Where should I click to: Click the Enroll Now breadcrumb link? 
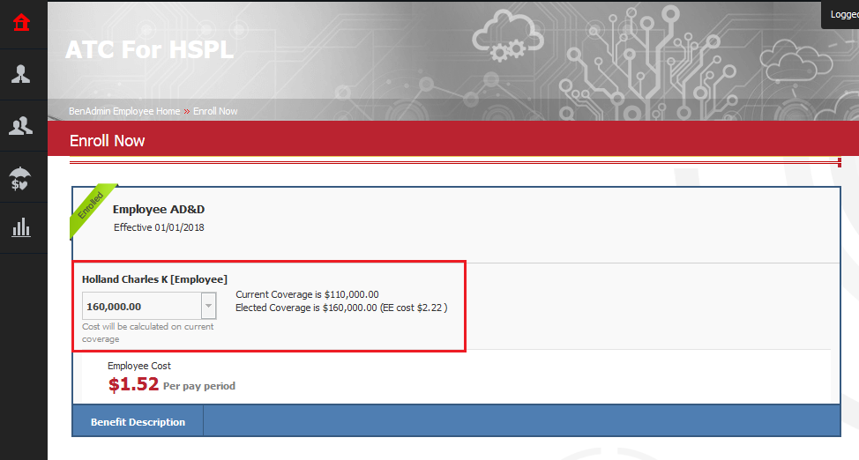(x=215, y=112)
